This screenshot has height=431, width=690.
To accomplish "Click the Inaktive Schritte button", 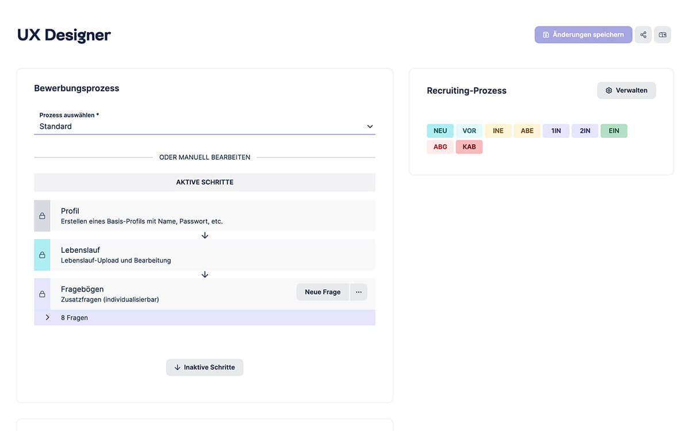I will pyautogui.click(x=205, y=367).
